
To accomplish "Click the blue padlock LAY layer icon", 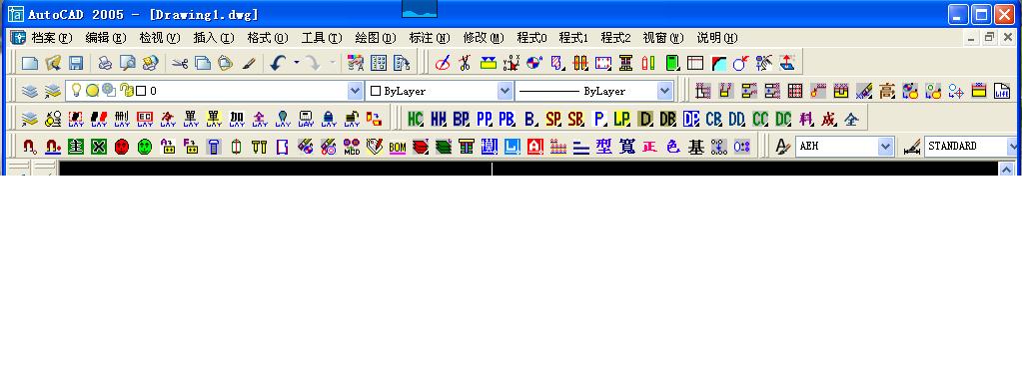I will coord(329,119).
